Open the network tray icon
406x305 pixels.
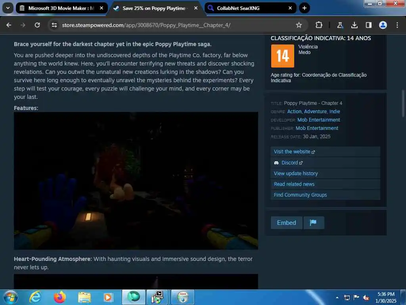tap(347, 297)
